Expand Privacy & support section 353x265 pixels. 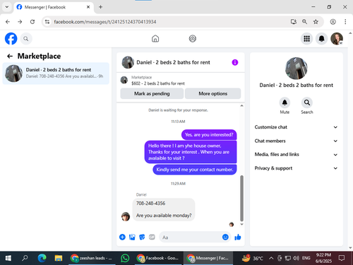pyautogui.click(x=296, y=168)
